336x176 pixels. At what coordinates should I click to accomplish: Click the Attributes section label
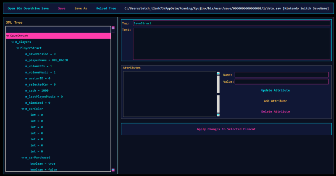131,68
